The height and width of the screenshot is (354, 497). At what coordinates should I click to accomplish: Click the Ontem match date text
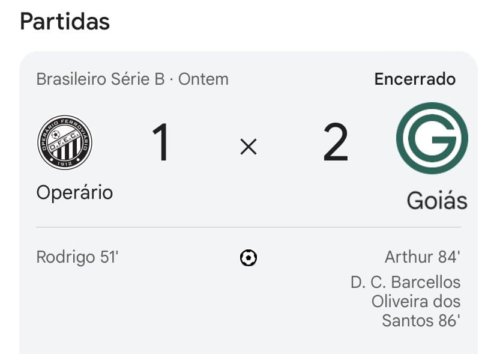coord(204,79)
